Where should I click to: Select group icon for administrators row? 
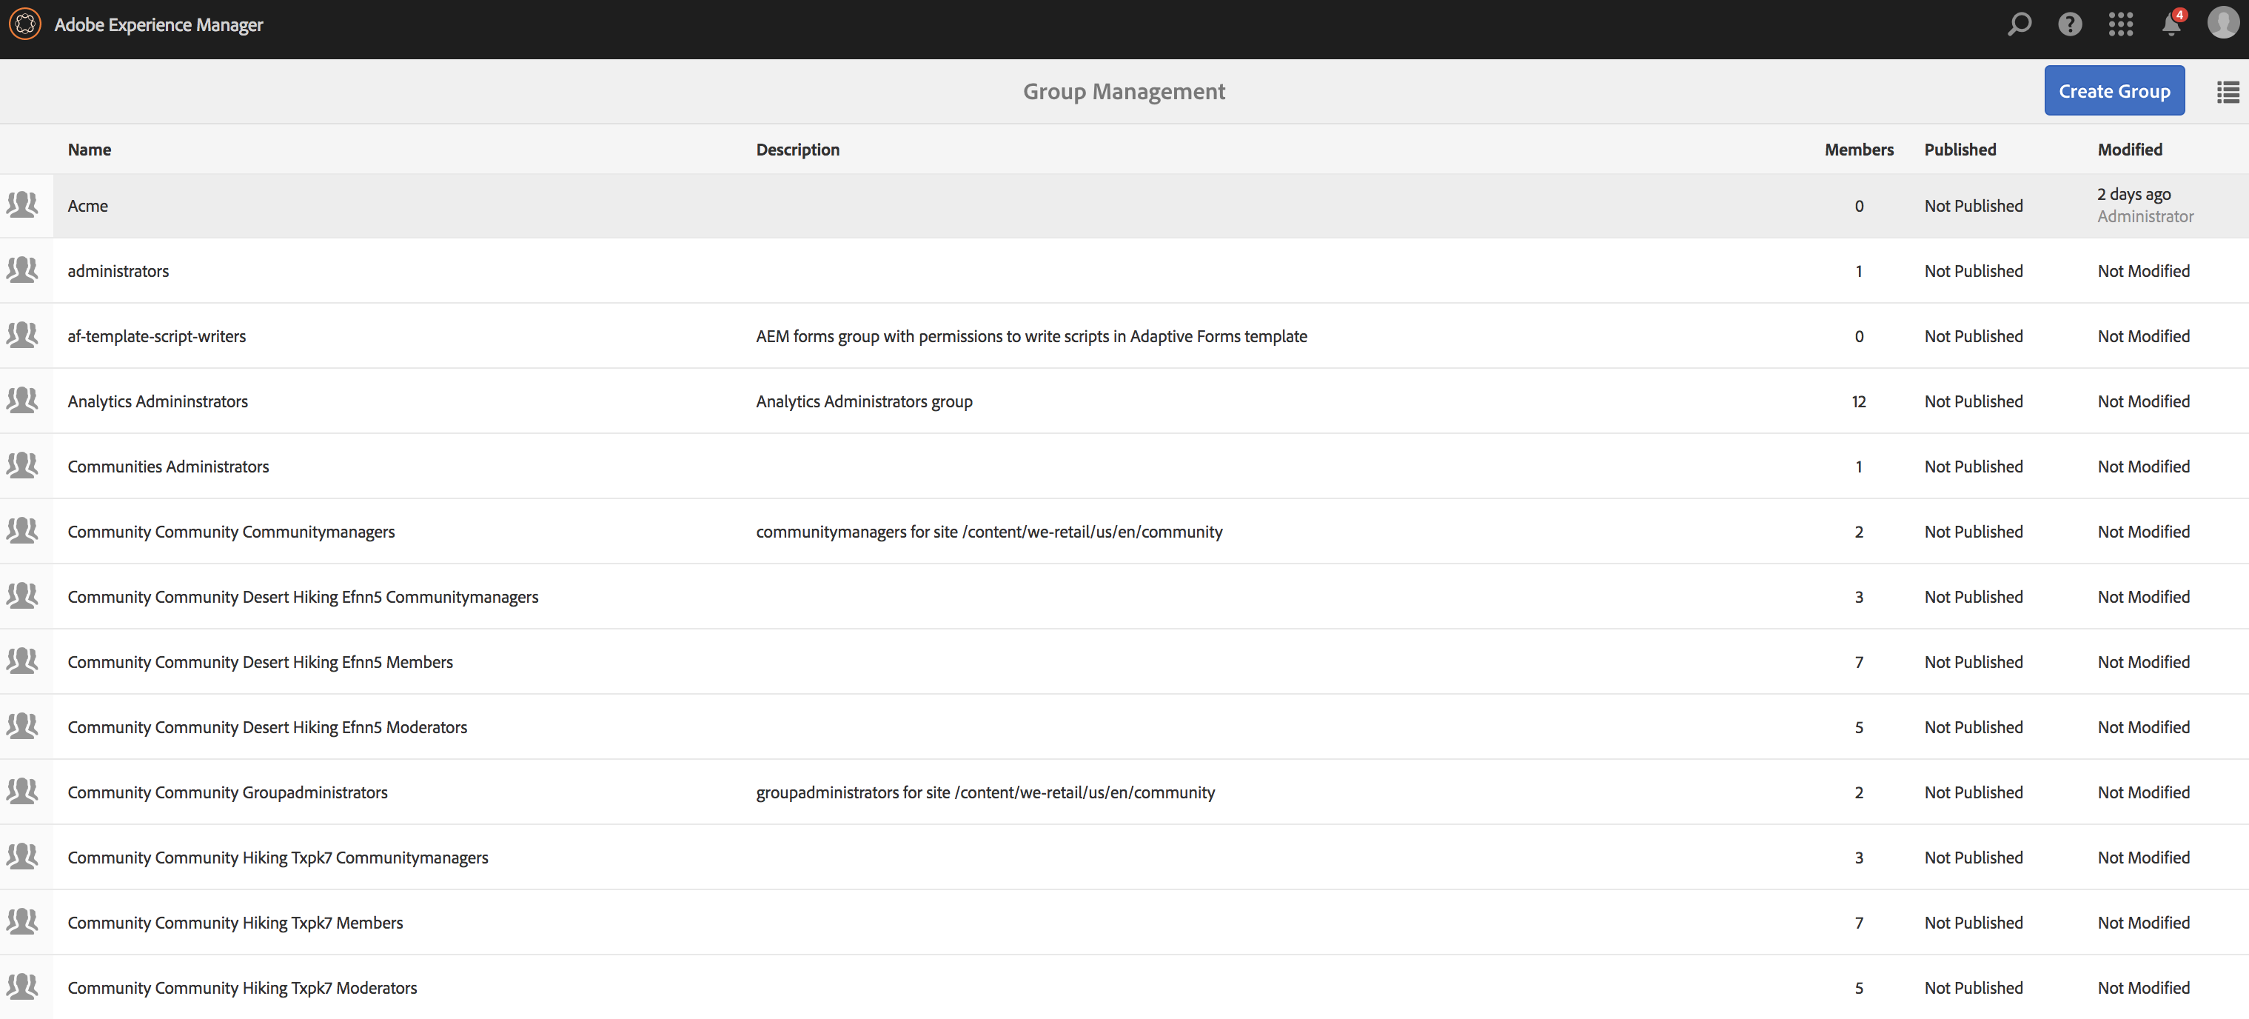pos(23,271)
